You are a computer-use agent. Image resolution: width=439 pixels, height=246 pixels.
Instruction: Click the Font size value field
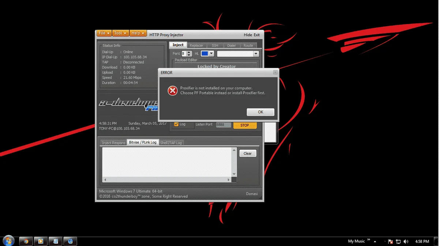[184, 54]
